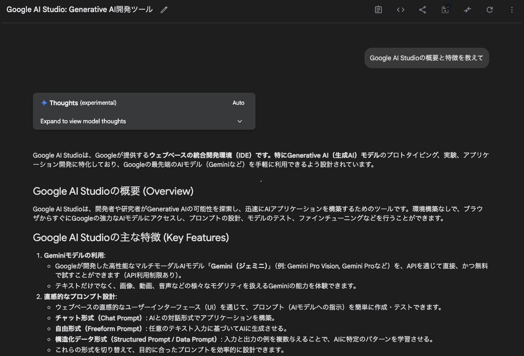Open system instructions clipboard icon

coord(378,10)
